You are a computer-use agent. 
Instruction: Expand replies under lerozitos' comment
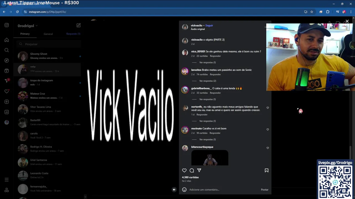click(207, 81)
